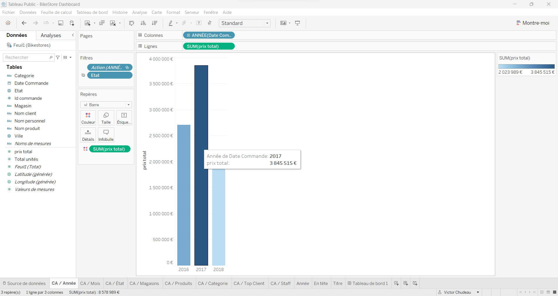The width and height of the screenshot is (558, 296).
Task: Toggle presentation mode
Action: pyautogui.click(x=297, y=23)
